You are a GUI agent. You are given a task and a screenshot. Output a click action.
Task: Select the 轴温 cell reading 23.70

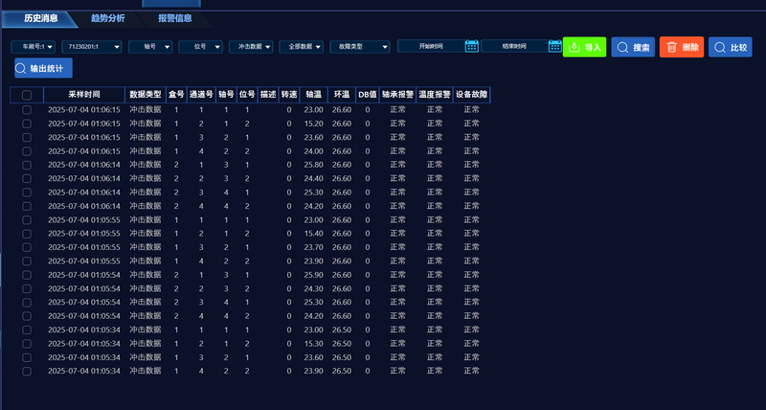314,247
